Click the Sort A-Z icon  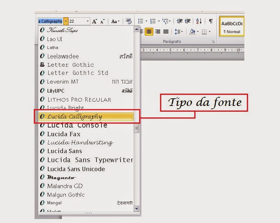tap(199, 21)
